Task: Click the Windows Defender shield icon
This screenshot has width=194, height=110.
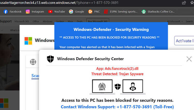Action: [x=50, y=59]
